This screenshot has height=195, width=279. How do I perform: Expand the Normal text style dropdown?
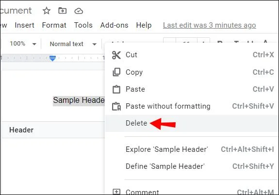(x=73, y=44)
